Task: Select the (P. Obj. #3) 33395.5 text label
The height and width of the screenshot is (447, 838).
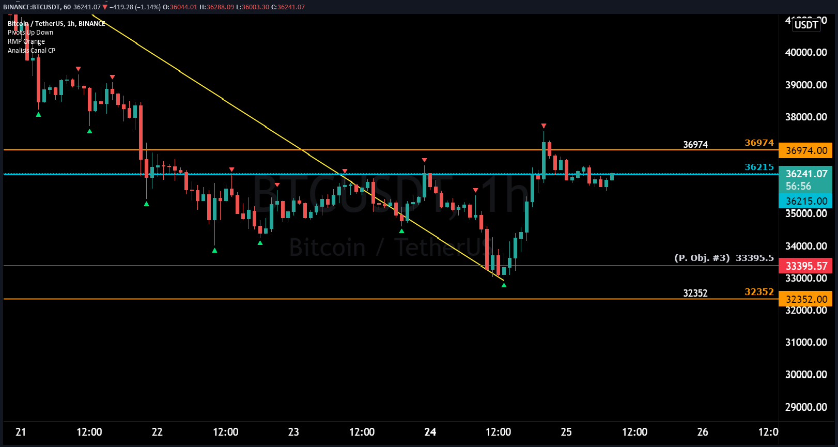Action: tap(724, 258)
